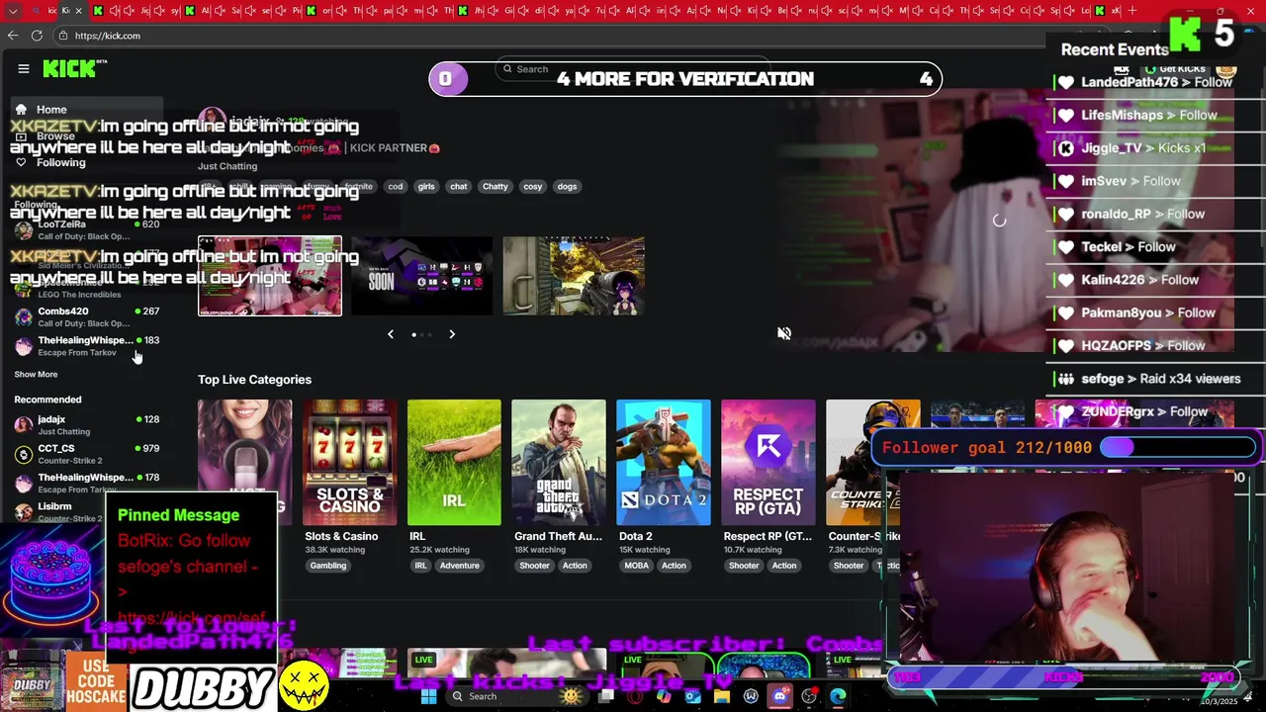
Task: Open LooTZeiRa channel avatar
Action: [x=24, y=230]
